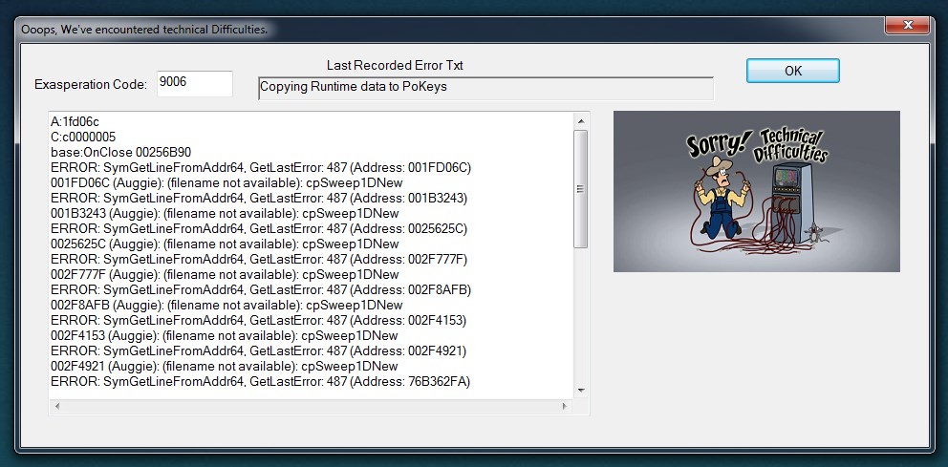The height and width of the screenshot is (467, 948).
Task: Click the dialog title bar text
Action: pos(143,30)
